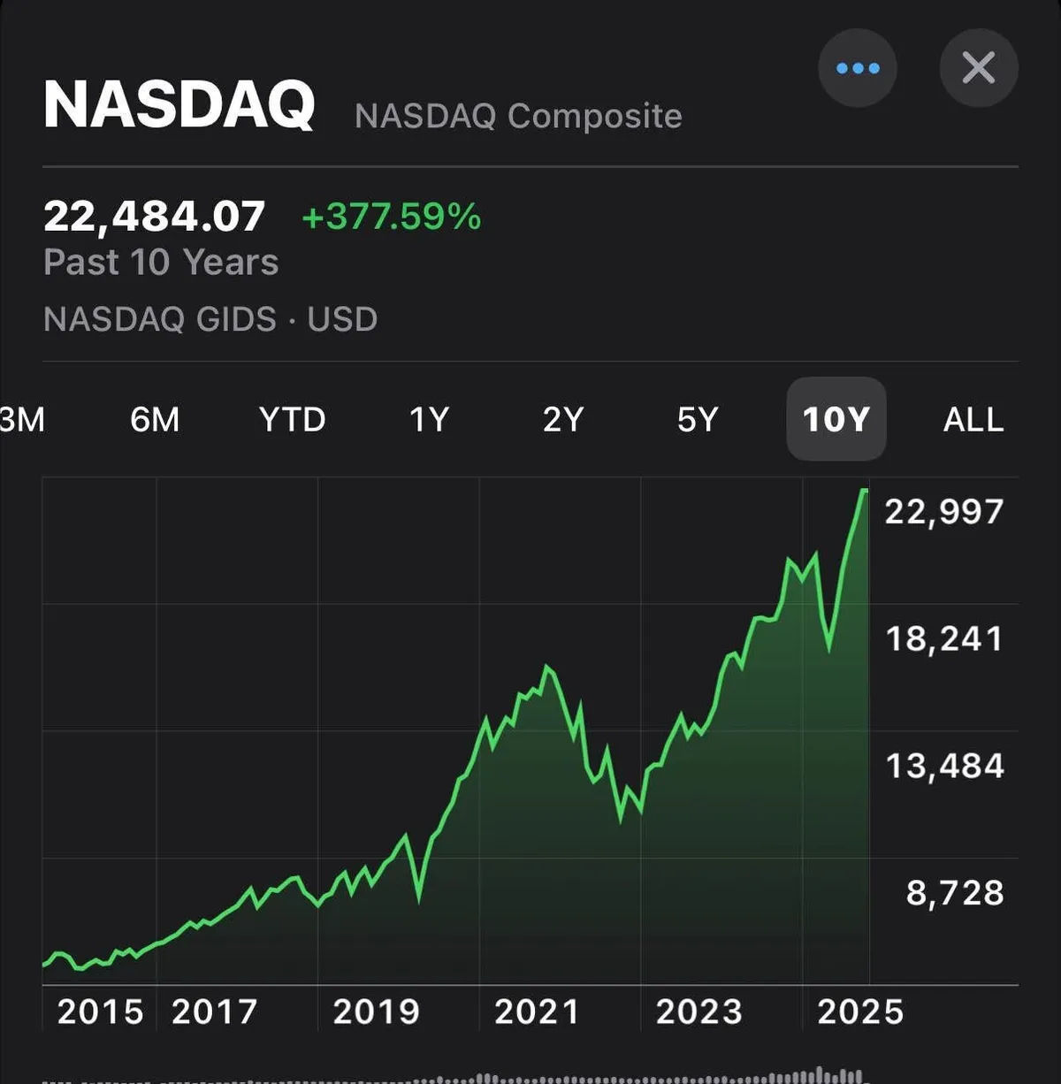This screenshot has width=1061, height=1084.
Task: Close the NASDAQ chart with X icon
Action: (978, 68)
